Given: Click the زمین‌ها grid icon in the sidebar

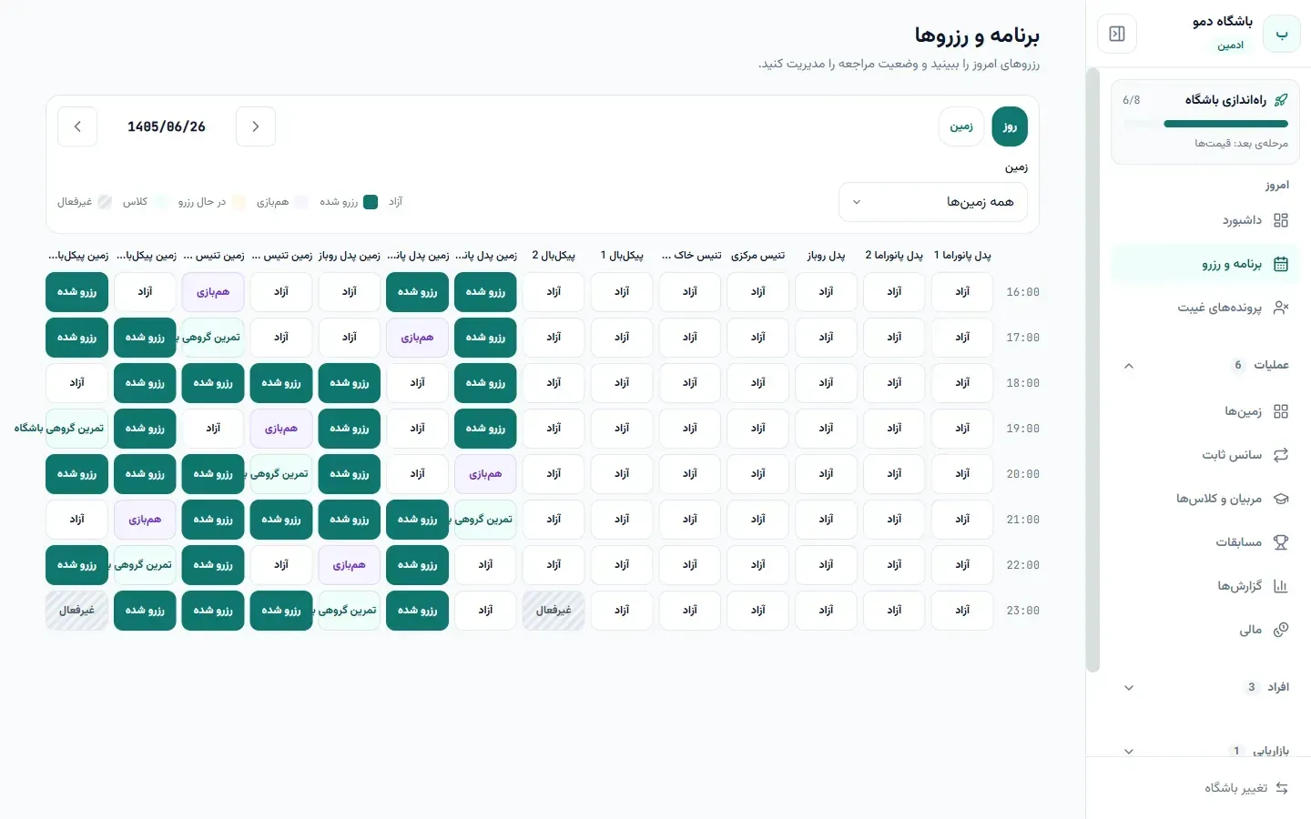Looking at the screenshot, I should [1281, 411].
